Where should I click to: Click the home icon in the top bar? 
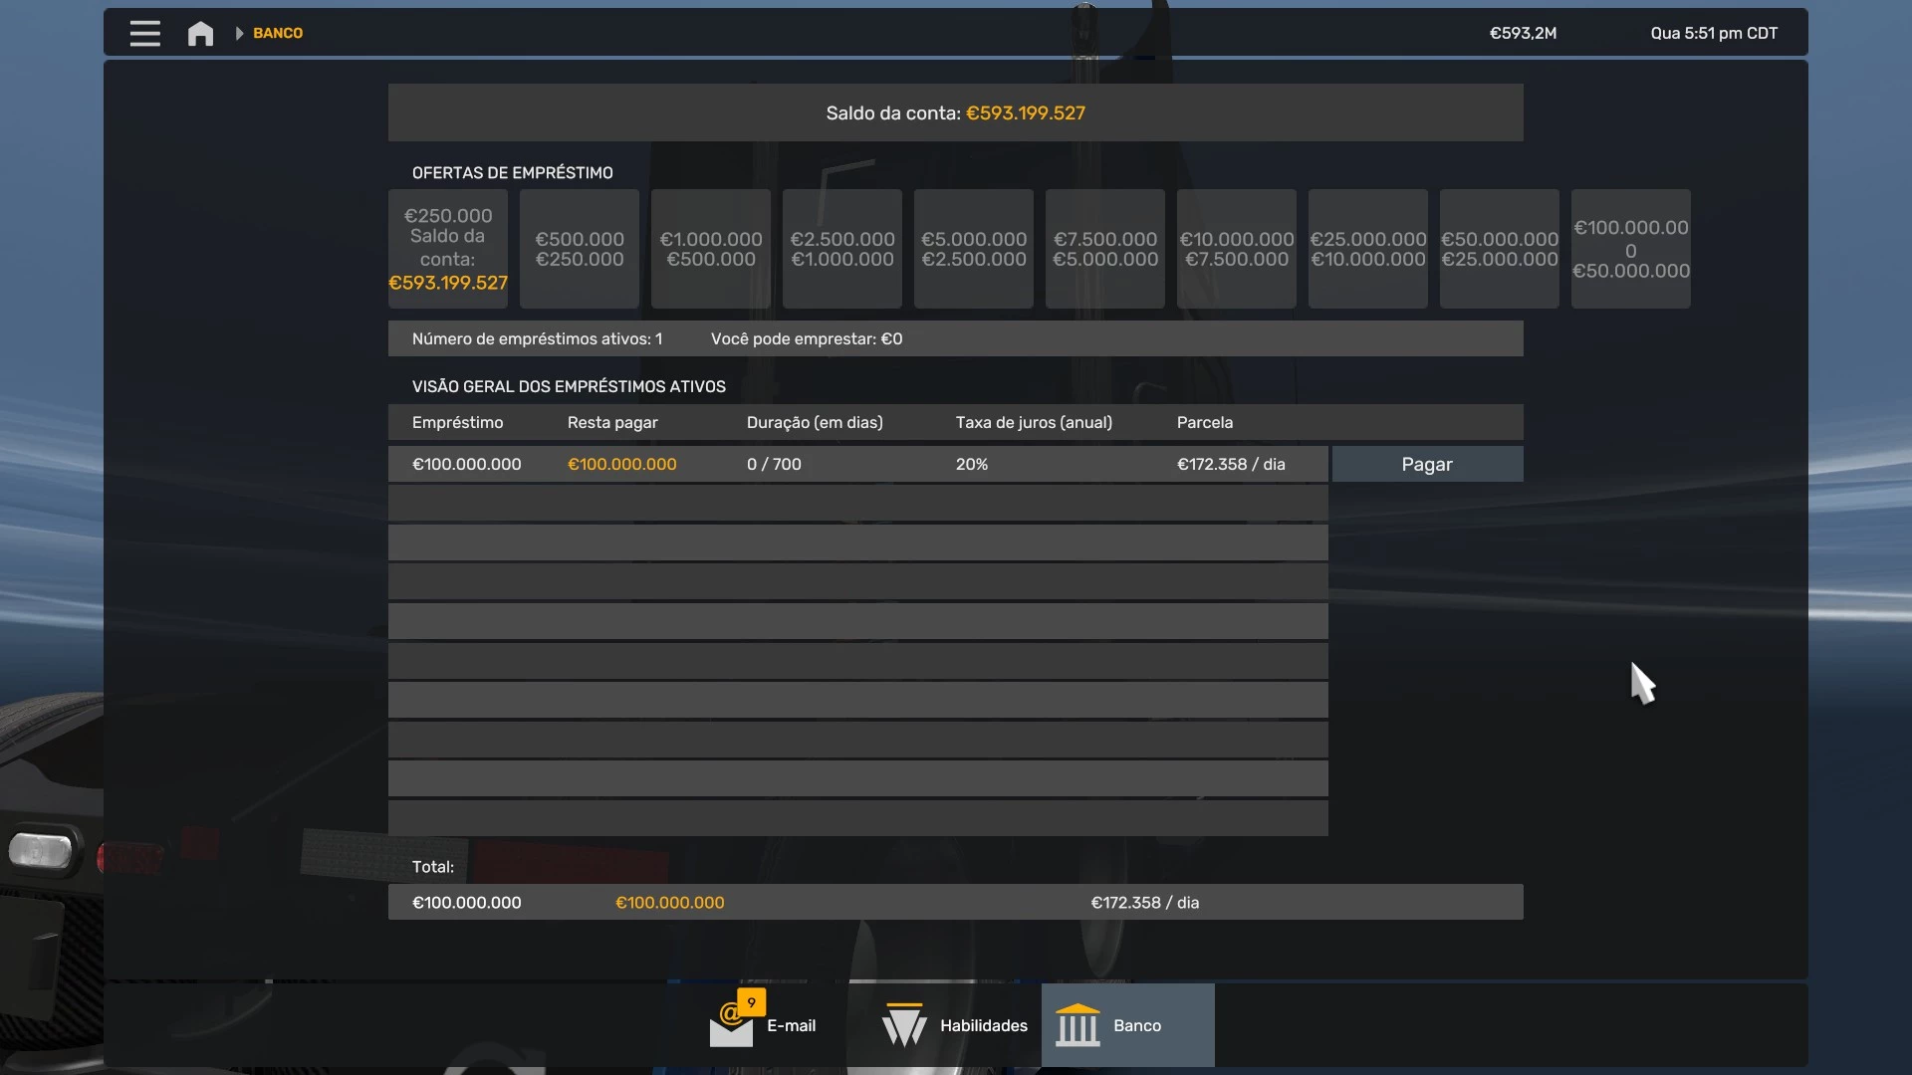[x=199, y=33]
